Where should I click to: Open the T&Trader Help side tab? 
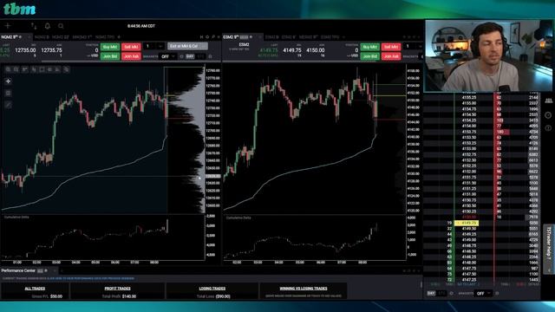549,249
